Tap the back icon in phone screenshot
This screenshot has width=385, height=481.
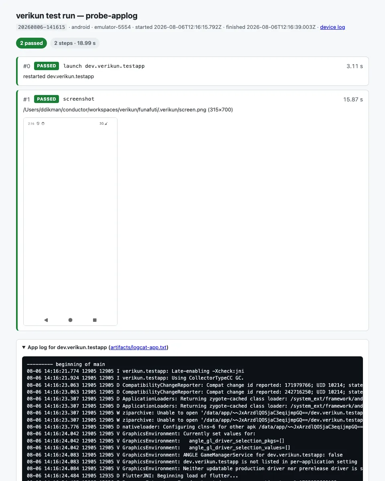(x=46, y=320)
